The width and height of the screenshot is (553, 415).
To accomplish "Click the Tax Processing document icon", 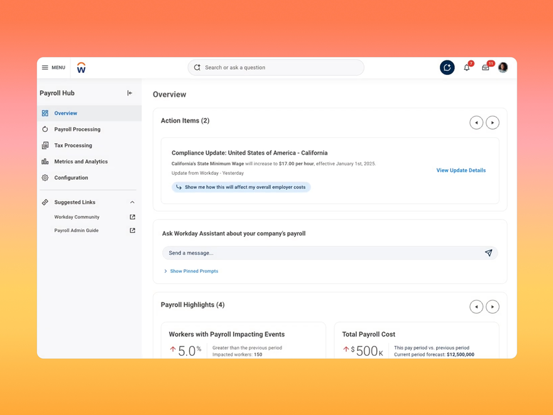I will point(45,145).
